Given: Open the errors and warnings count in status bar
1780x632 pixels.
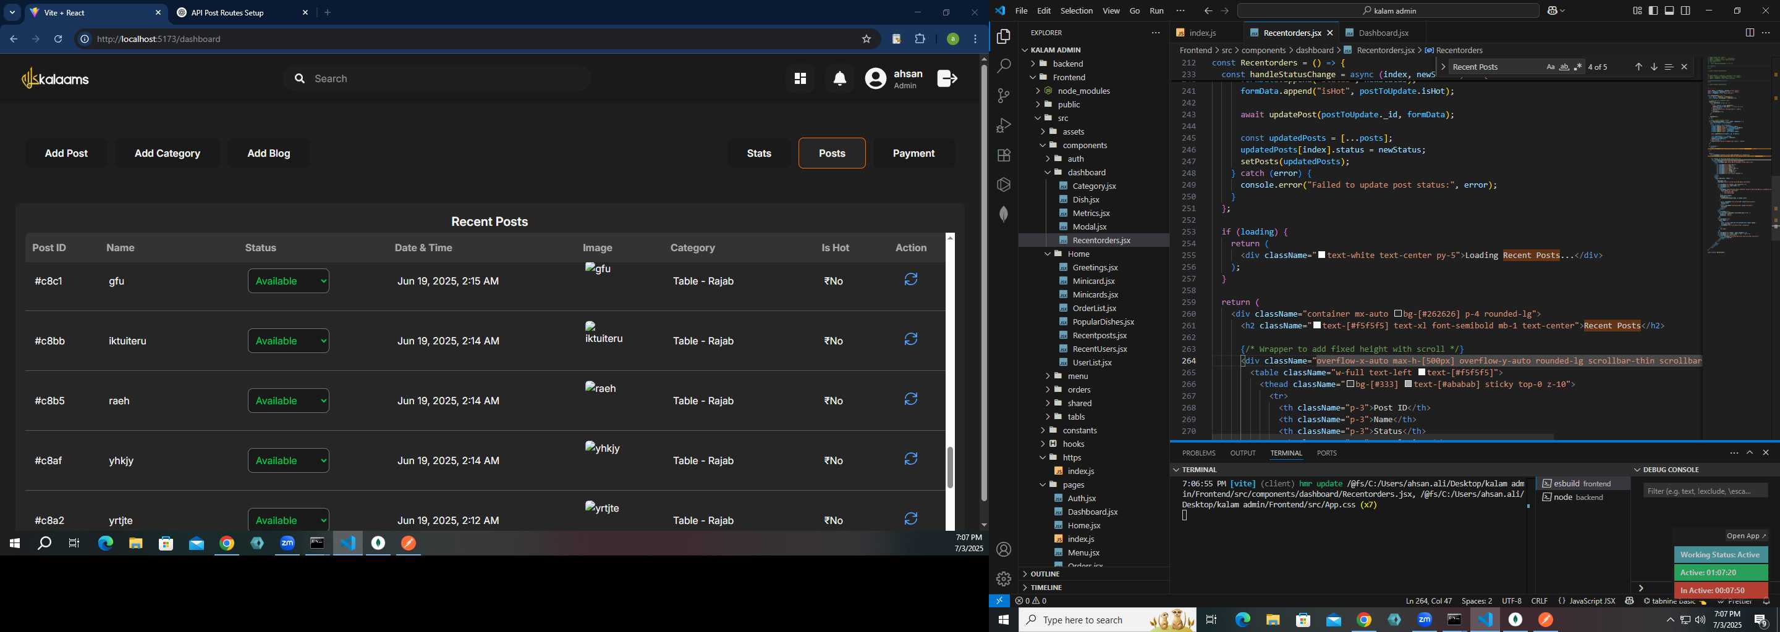Looking at the screenshot, I should [1031, 601].
